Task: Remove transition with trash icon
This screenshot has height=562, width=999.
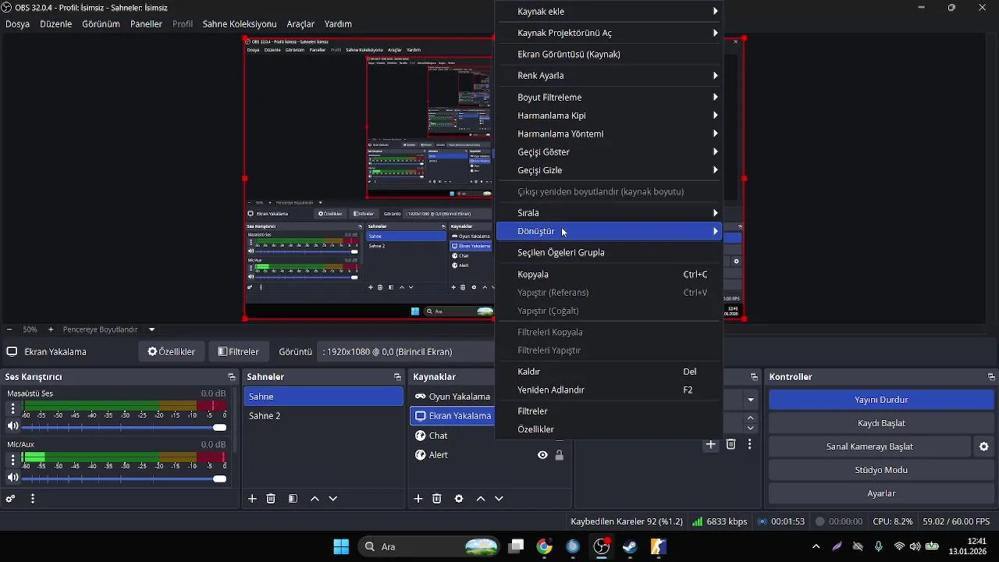Action: tap(731, 444)
